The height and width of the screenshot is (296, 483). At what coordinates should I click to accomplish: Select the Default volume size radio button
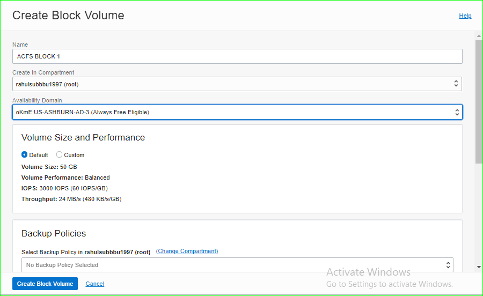point(25,155)
